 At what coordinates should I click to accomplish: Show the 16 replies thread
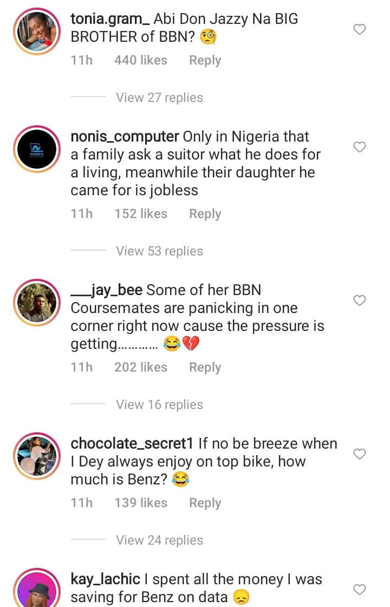pyautogui.click(x=159, y=405)
